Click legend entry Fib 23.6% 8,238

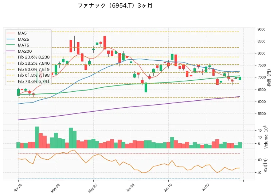point(28,57)
